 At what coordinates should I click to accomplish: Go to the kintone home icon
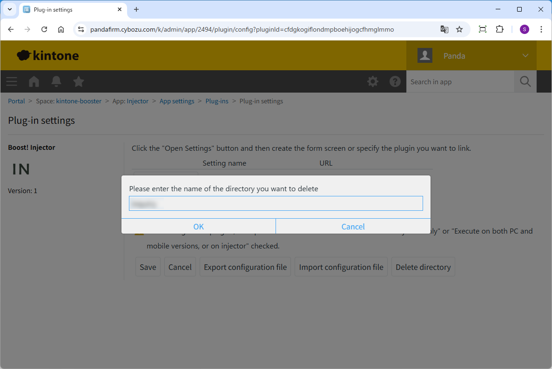pos(34,82)
